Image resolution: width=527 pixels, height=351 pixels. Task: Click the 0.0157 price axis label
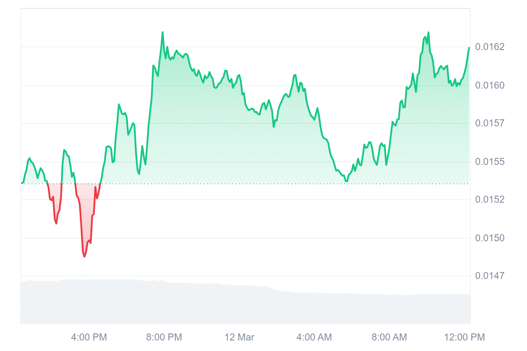point(490,123)
